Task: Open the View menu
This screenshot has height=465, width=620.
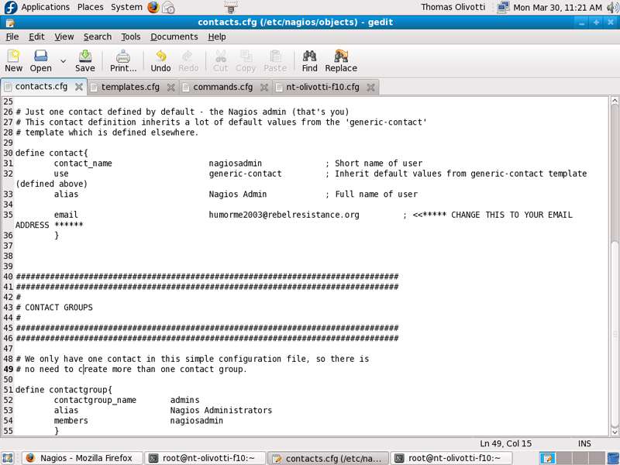Action: [x=64, y=36]
